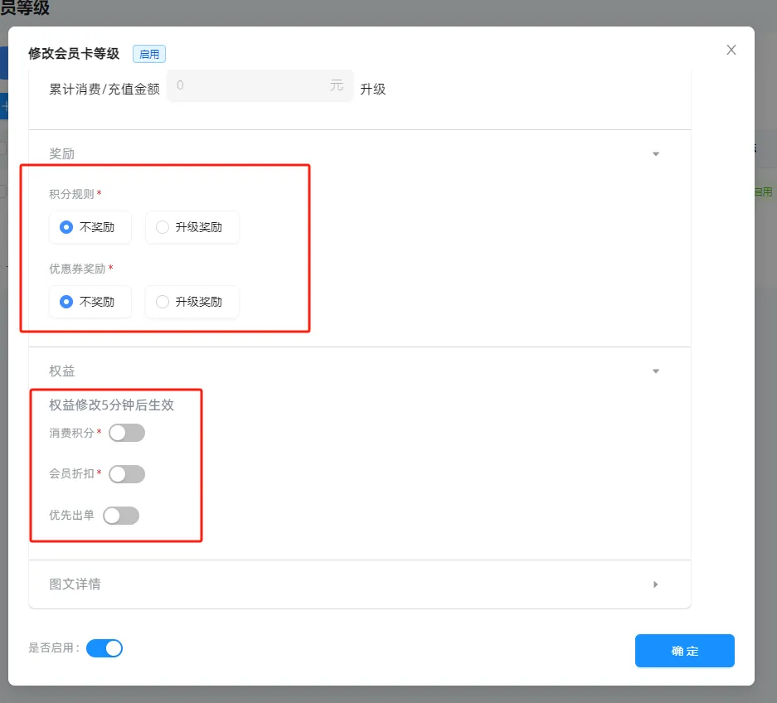Select 不奖励 under 积分规则
This screenshot has height=703, width=777.
pos(67,227)
